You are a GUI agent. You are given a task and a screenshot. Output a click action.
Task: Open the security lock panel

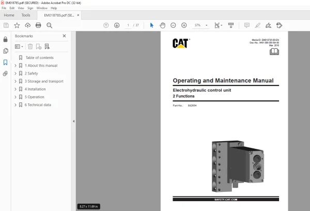(6, 39)
